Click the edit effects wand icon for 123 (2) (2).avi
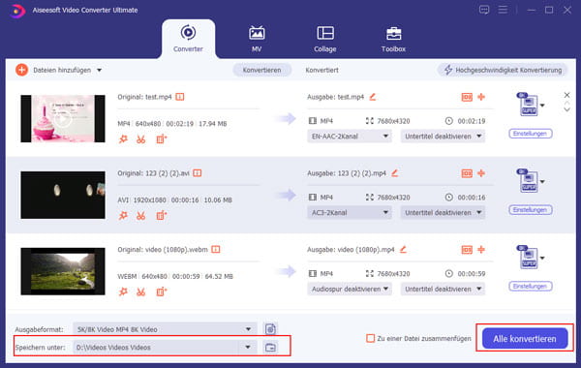This screenshot has width=581, height=368. 123,216
